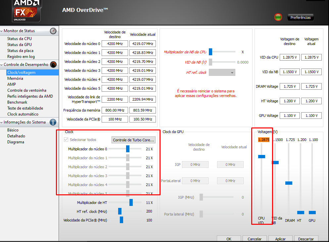Viewport: 329px width, 242px height.
Task: Open Controle da ventoinha page
Action: pyautogui.click(x=27, y=90)
